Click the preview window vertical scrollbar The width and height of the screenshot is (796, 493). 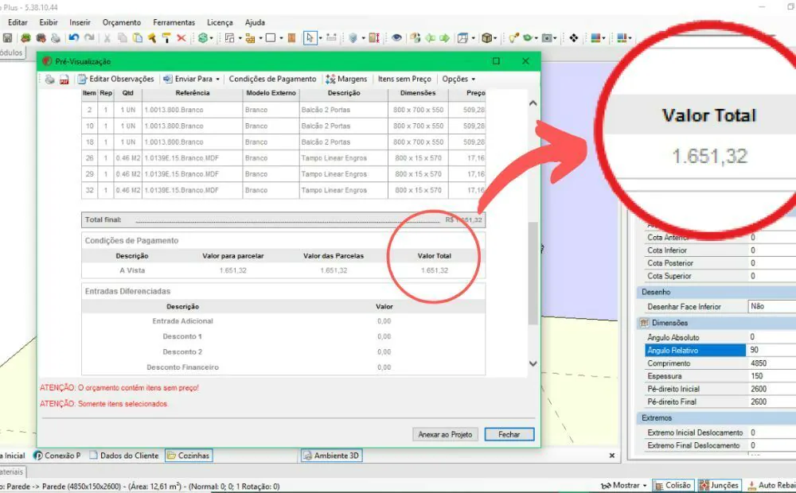(x=533, y=273)
